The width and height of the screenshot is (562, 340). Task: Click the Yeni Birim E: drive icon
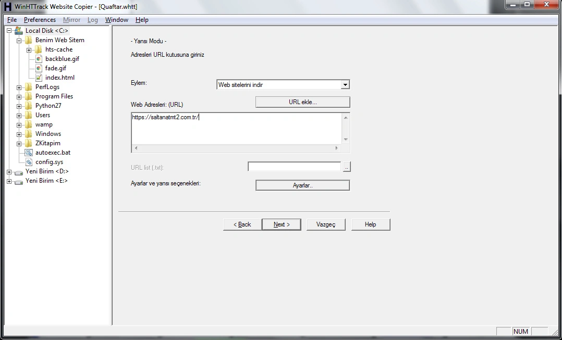click(19, 181)
